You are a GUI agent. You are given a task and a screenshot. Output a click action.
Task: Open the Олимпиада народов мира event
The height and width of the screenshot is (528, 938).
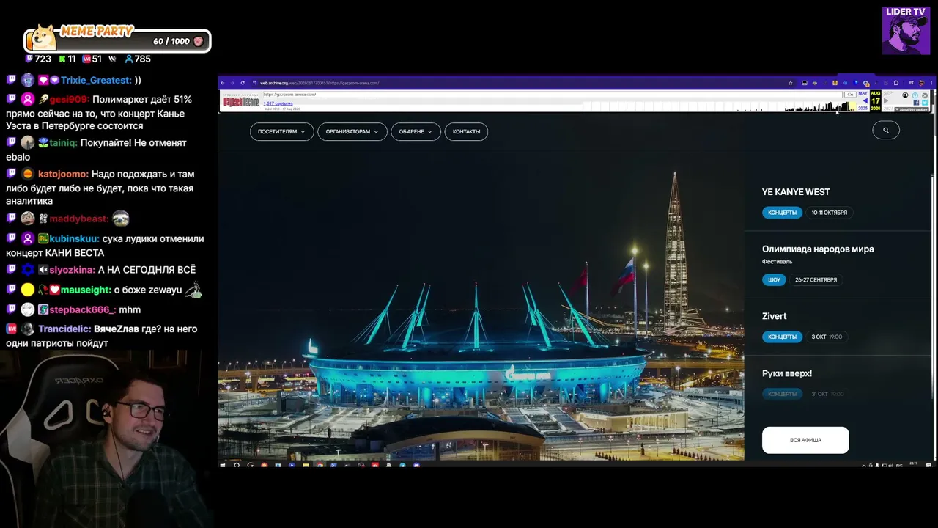818,249
